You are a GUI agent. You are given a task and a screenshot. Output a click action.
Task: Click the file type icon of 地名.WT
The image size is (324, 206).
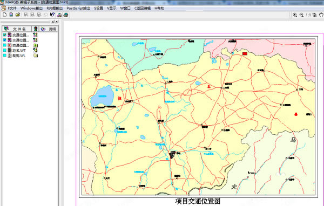point(10,50)
